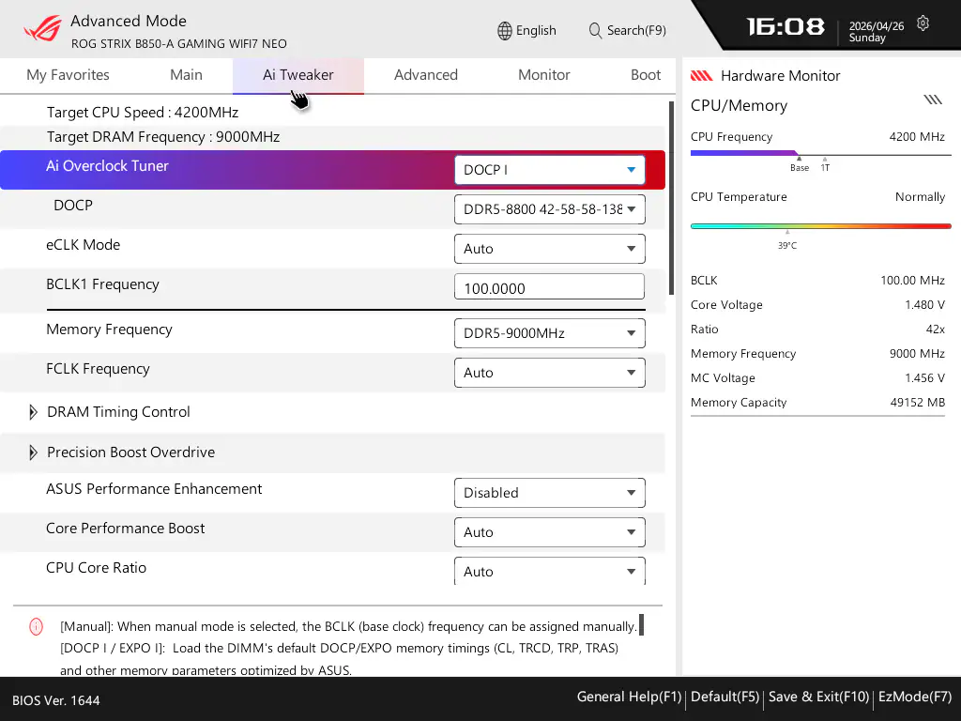Screen dimensions: 961x721
Task: Click General Help(F1)
Action: (629, 698)
